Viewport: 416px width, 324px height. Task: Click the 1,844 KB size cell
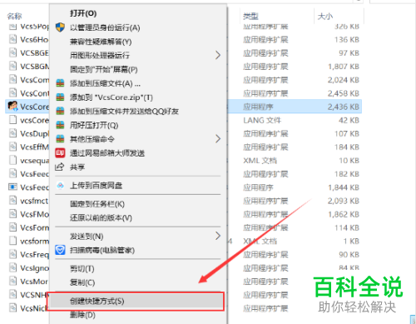click(344, 187)
